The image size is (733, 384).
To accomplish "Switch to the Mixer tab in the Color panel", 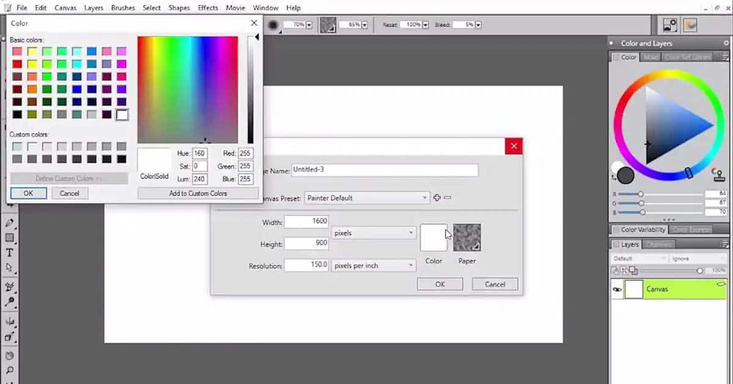I will [x=651, y=57].
